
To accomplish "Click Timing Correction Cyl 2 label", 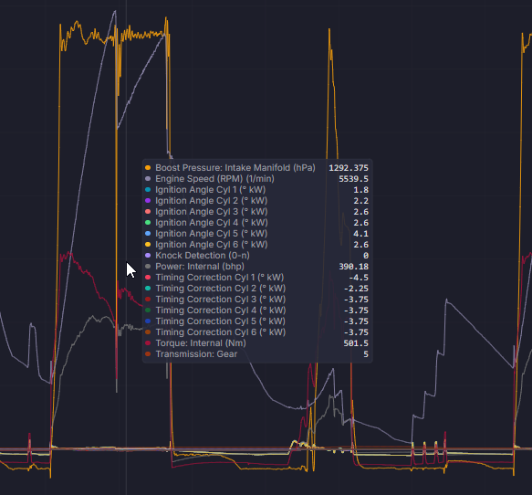I will [x=221, y=289].
